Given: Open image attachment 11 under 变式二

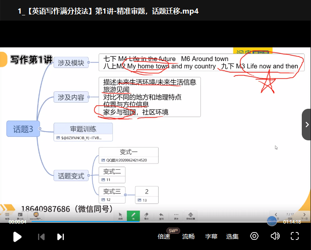Looking at the screenshot, I should (106, 180).
